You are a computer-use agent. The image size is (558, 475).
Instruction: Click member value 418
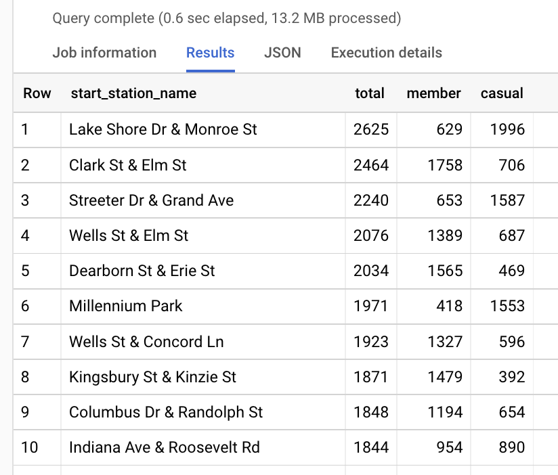point(450,306)
